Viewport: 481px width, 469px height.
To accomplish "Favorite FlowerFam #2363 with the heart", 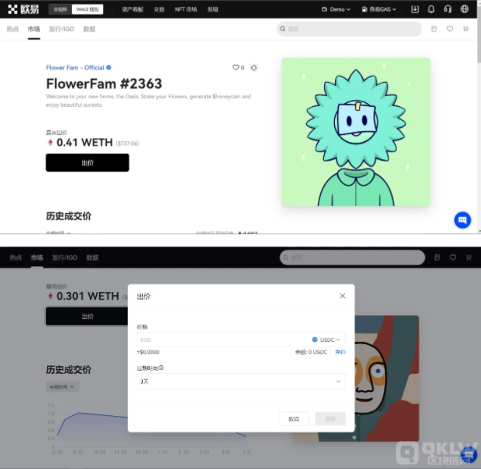I will [x=236, y=68].
